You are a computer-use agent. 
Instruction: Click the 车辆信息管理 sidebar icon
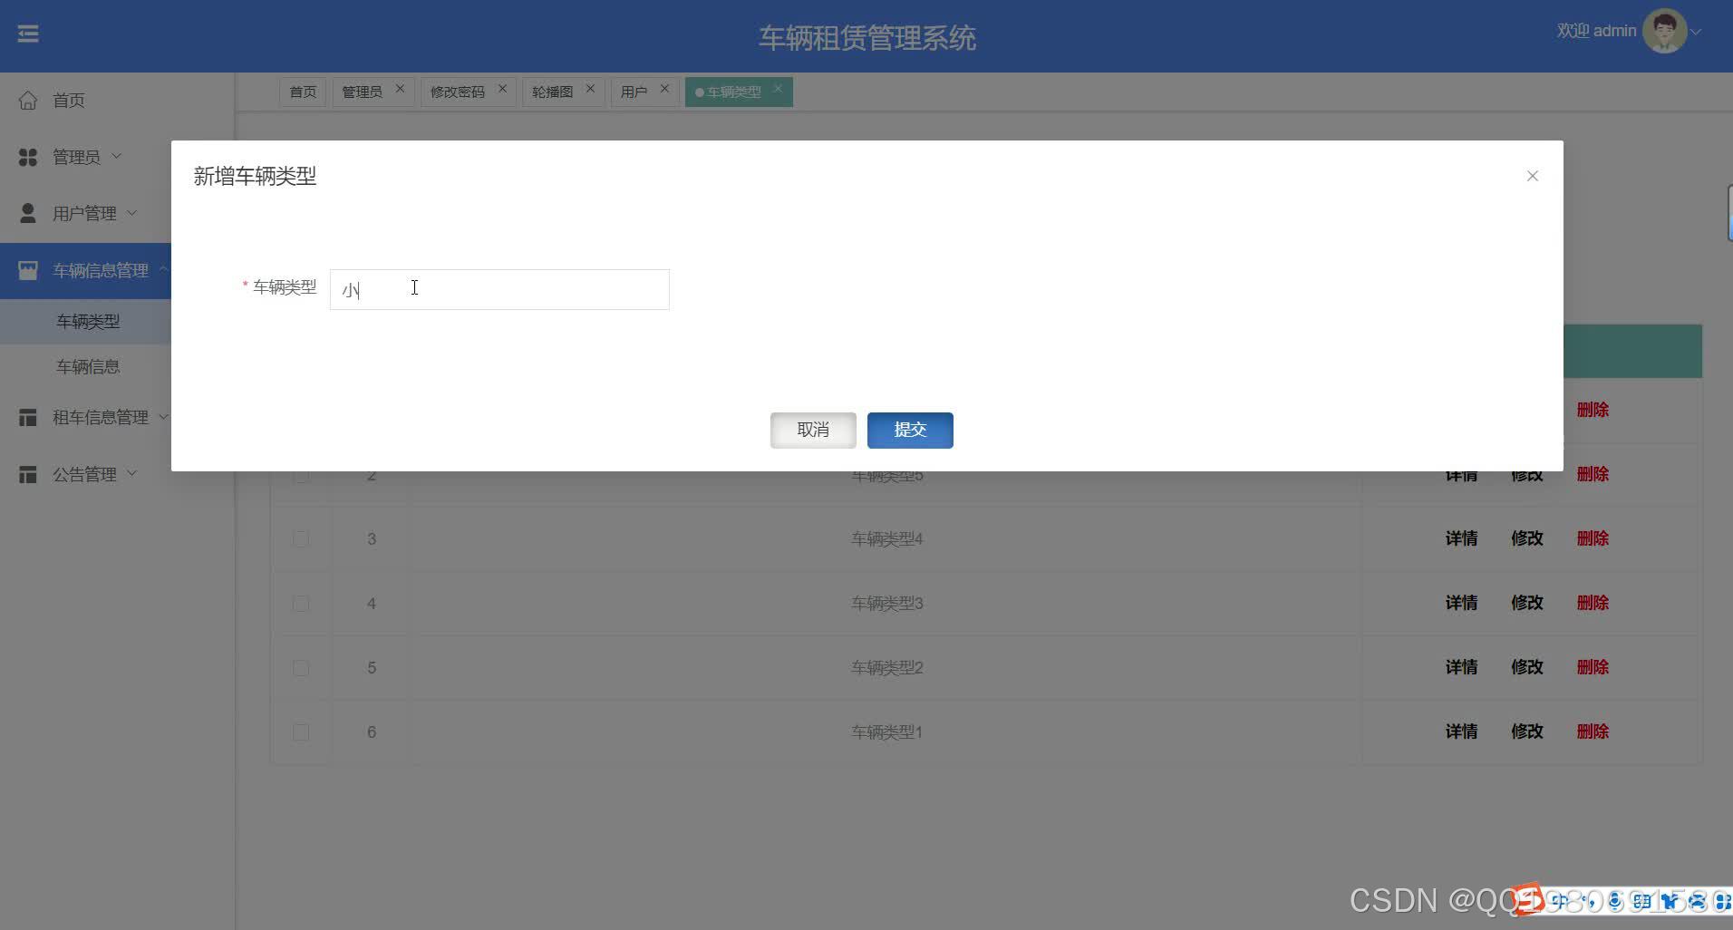[x=26, y=269]
